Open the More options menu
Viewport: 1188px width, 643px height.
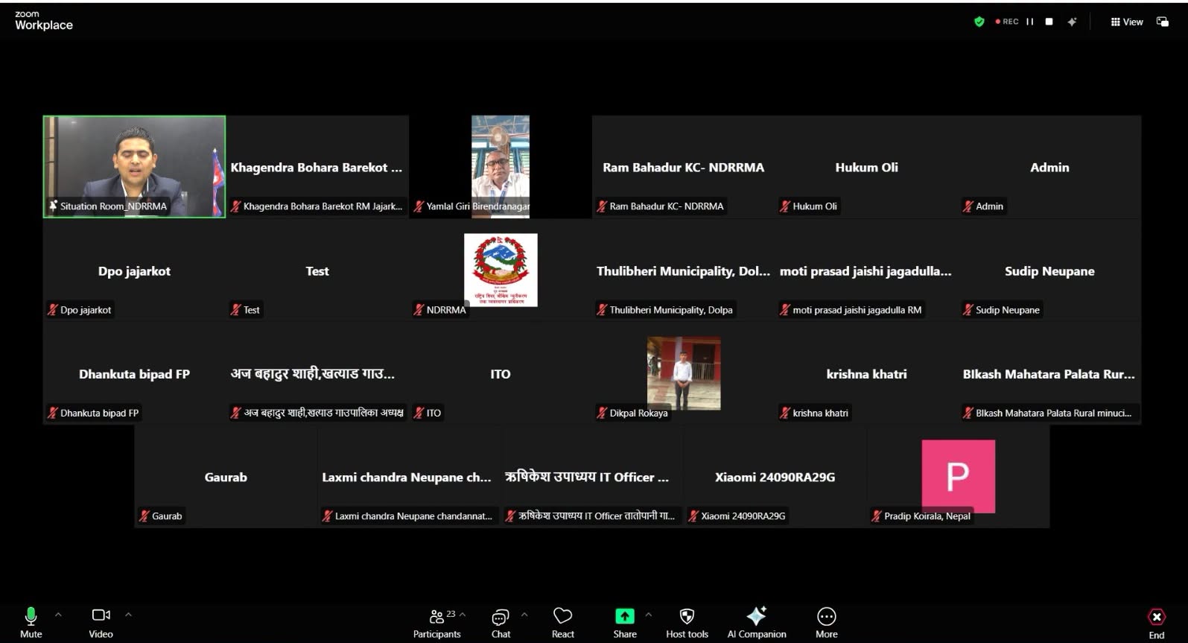tap(827, 623)
